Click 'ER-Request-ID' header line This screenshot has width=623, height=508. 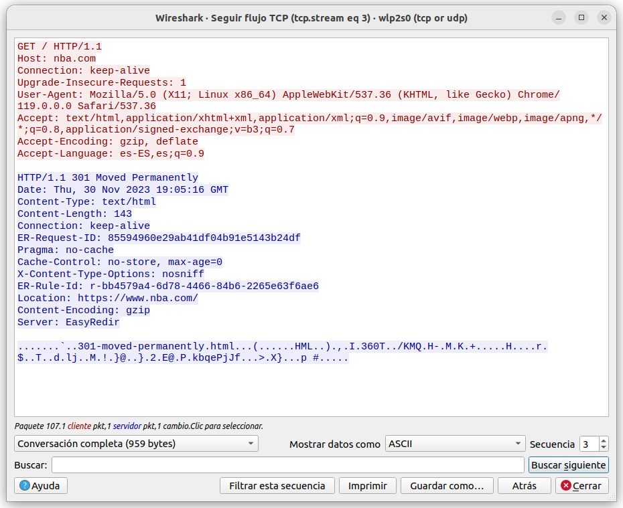coord(159,238)
